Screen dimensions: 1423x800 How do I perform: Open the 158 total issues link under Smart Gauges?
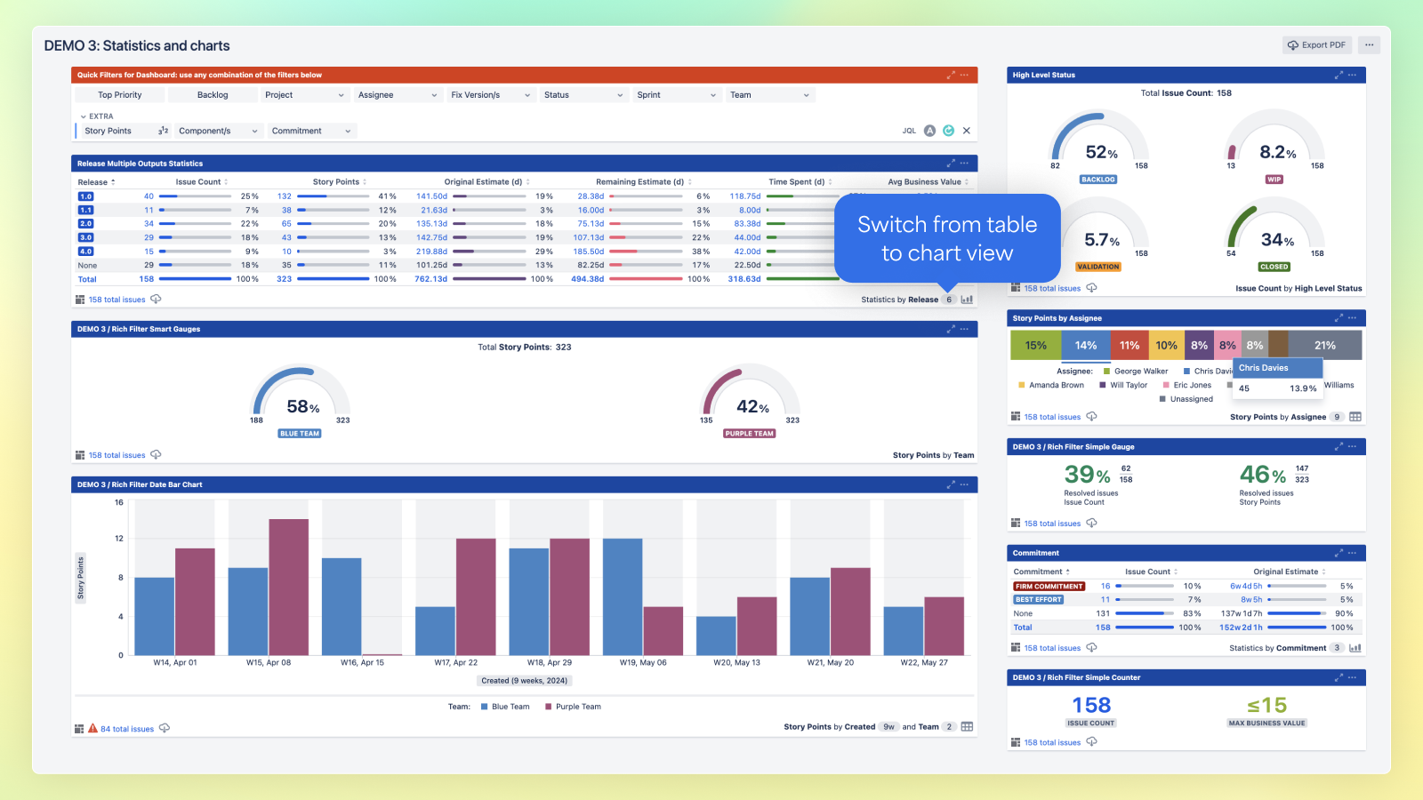point(117,454)
